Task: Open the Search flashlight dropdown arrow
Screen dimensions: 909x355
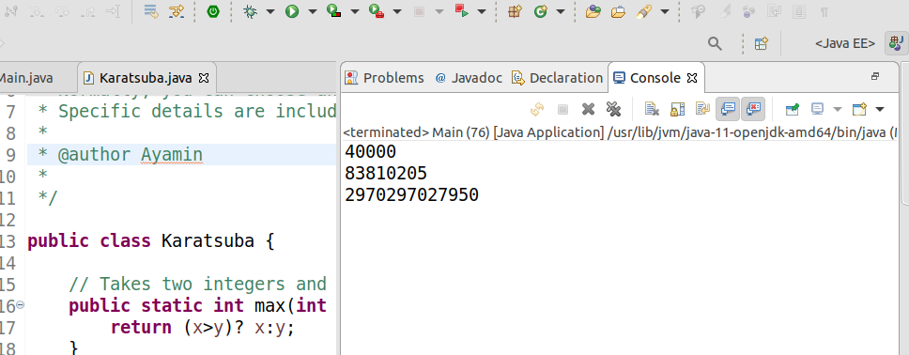Action: [x=665, y=11]
